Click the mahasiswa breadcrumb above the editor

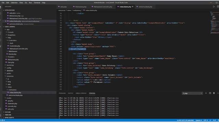tap(77, 10)
